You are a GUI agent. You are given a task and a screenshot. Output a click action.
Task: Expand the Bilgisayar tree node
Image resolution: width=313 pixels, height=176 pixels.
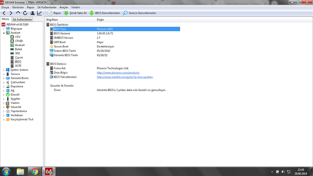click(x=3, y=29)
